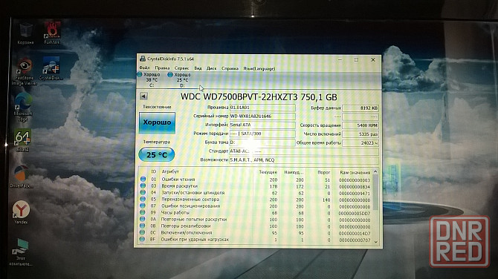Screen dimensions: 498x279
Task: Launch DriverPack desktop shortcut
Action: point(22,177)
